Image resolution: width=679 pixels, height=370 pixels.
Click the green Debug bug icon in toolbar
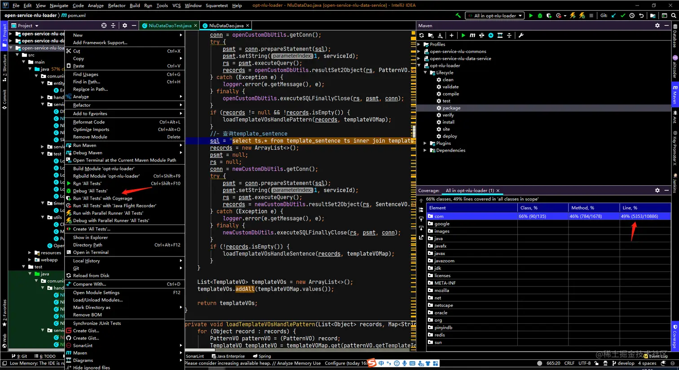click(x=540, y=16)
